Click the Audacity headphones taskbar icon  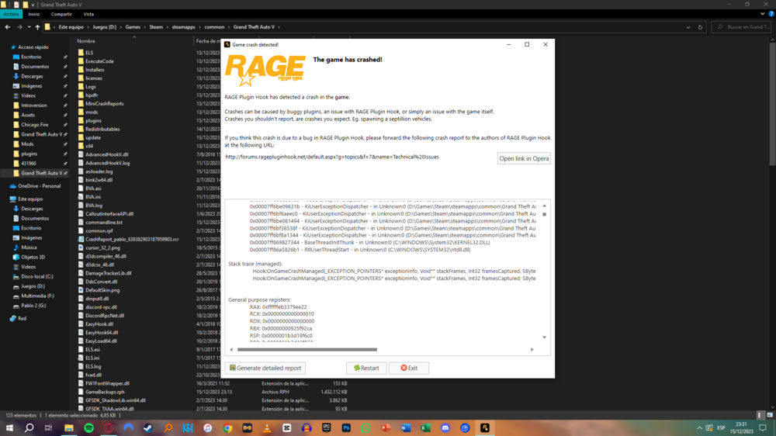coord(307,427)
